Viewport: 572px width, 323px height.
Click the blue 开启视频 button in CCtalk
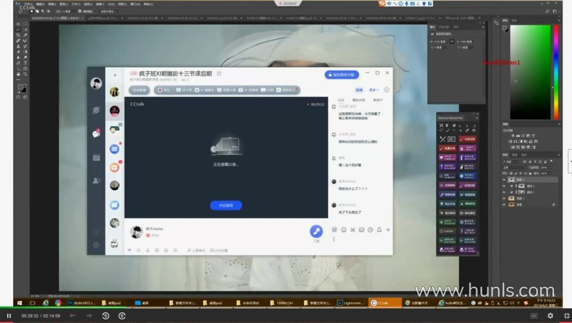click(x=226, y=206)
